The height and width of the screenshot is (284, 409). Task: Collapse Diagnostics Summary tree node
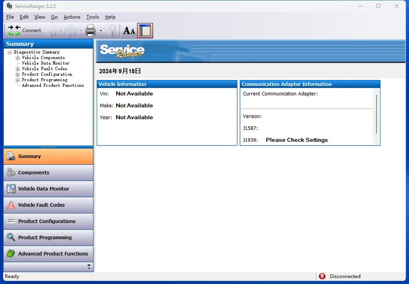pyautogui.click(x=10, y=52)
